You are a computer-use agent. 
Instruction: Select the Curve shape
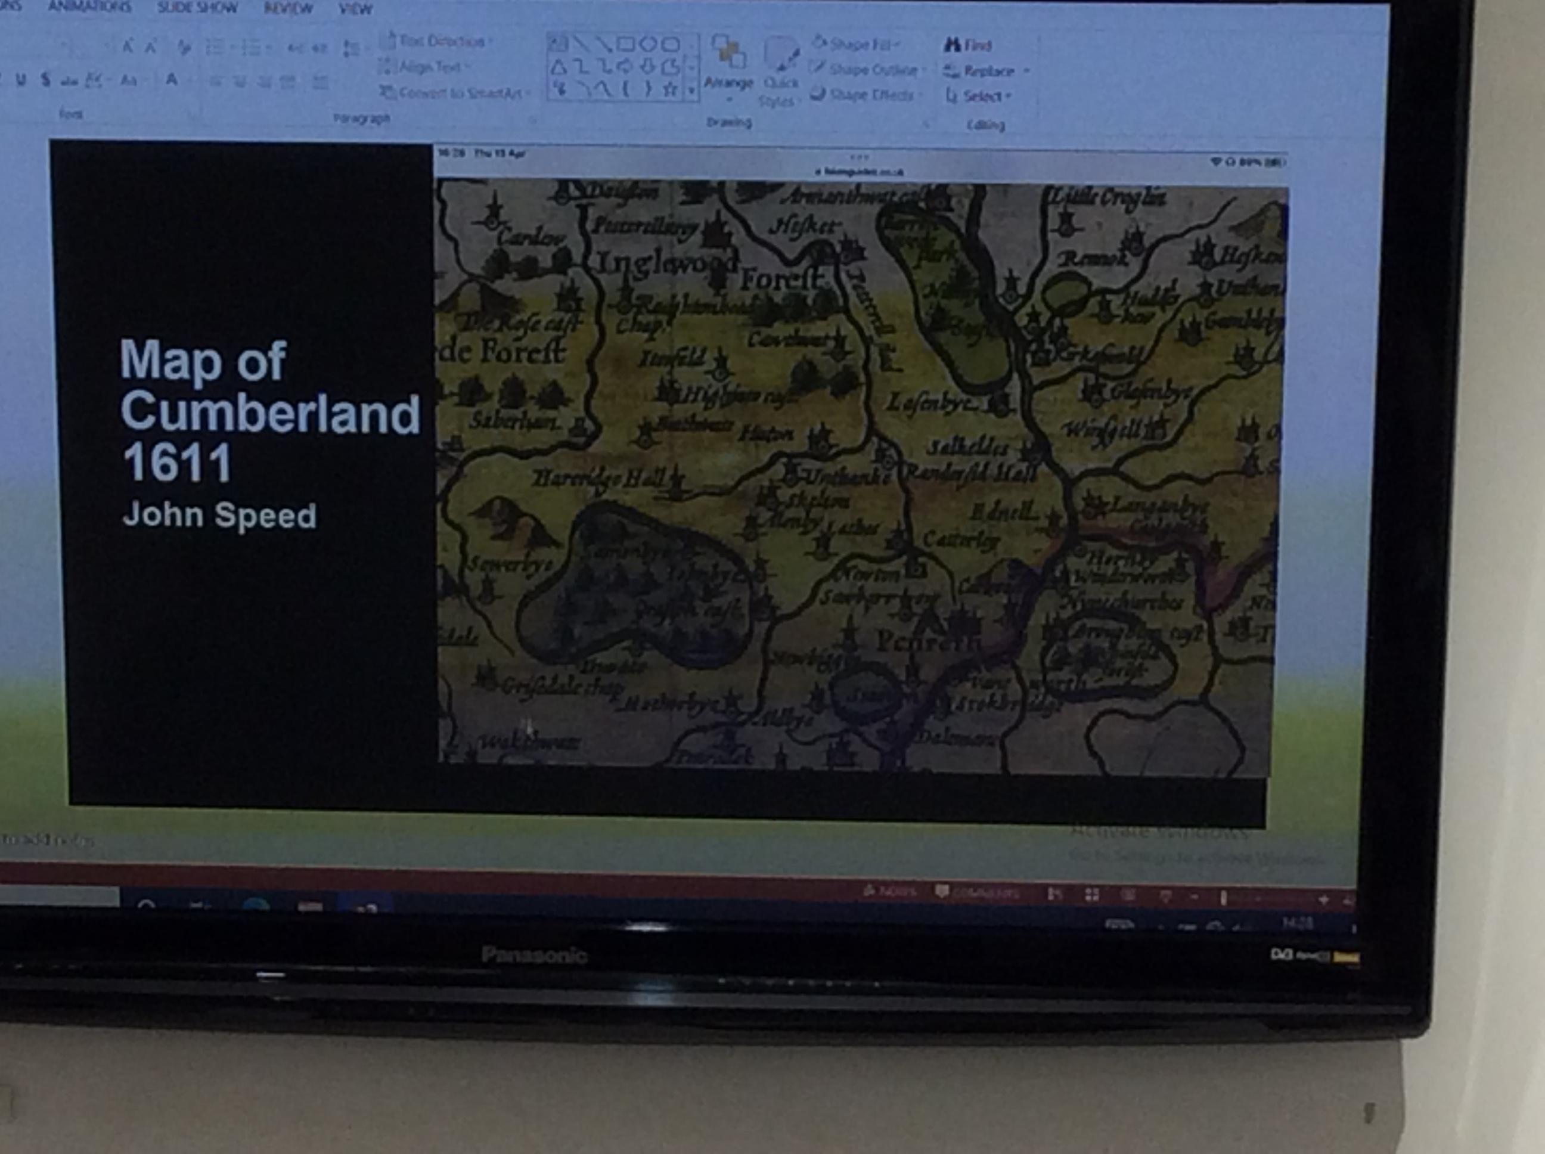point(603,89)
